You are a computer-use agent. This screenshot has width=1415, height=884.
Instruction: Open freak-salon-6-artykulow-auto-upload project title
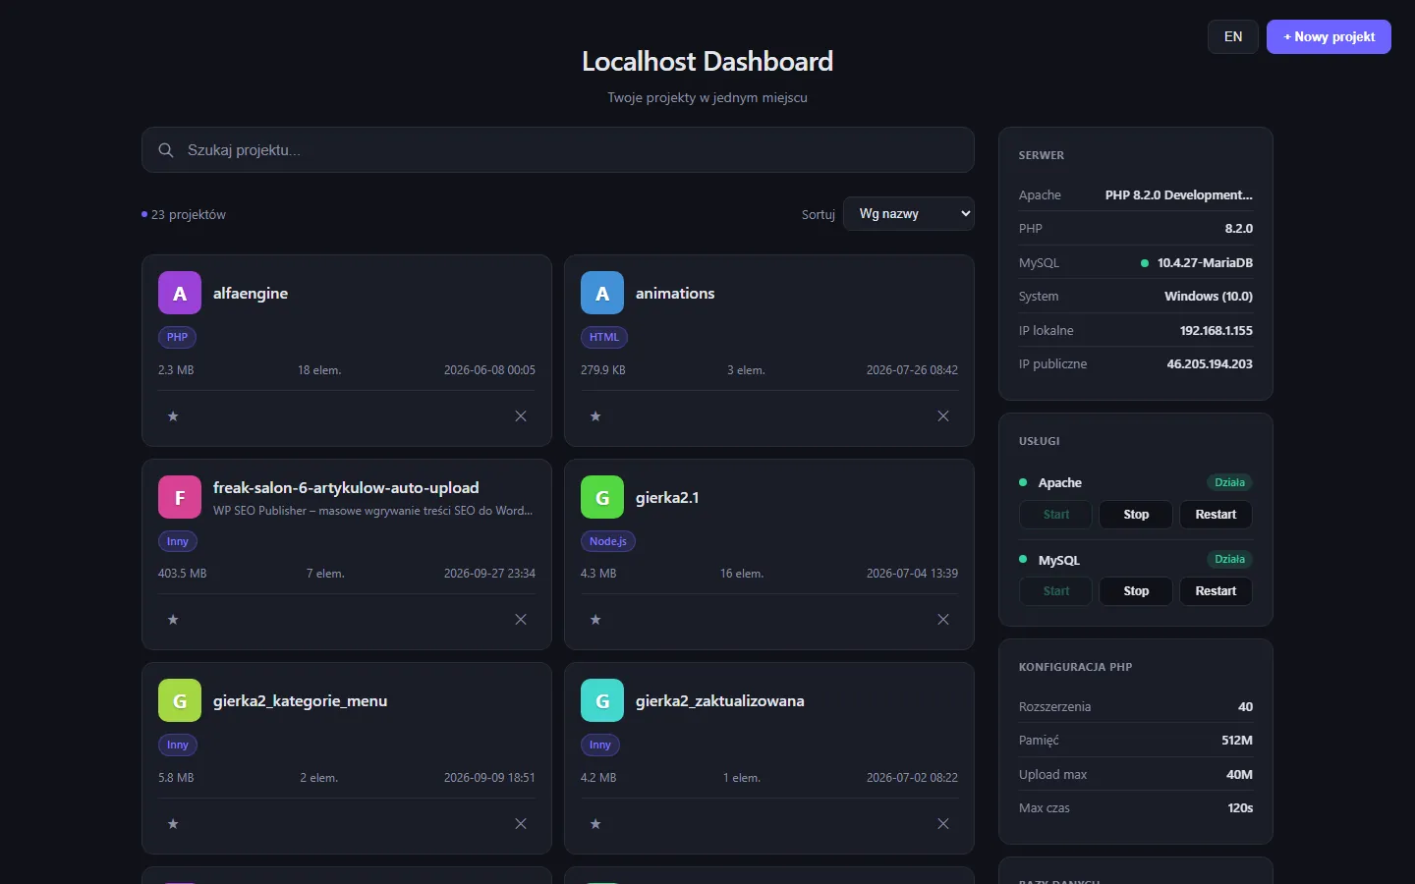click(346, 487)
